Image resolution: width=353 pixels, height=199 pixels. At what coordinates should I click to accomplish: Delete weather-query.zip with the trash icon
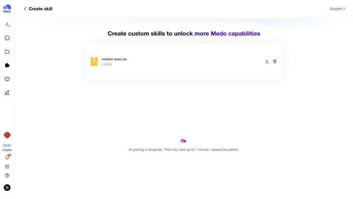point(275,61)
